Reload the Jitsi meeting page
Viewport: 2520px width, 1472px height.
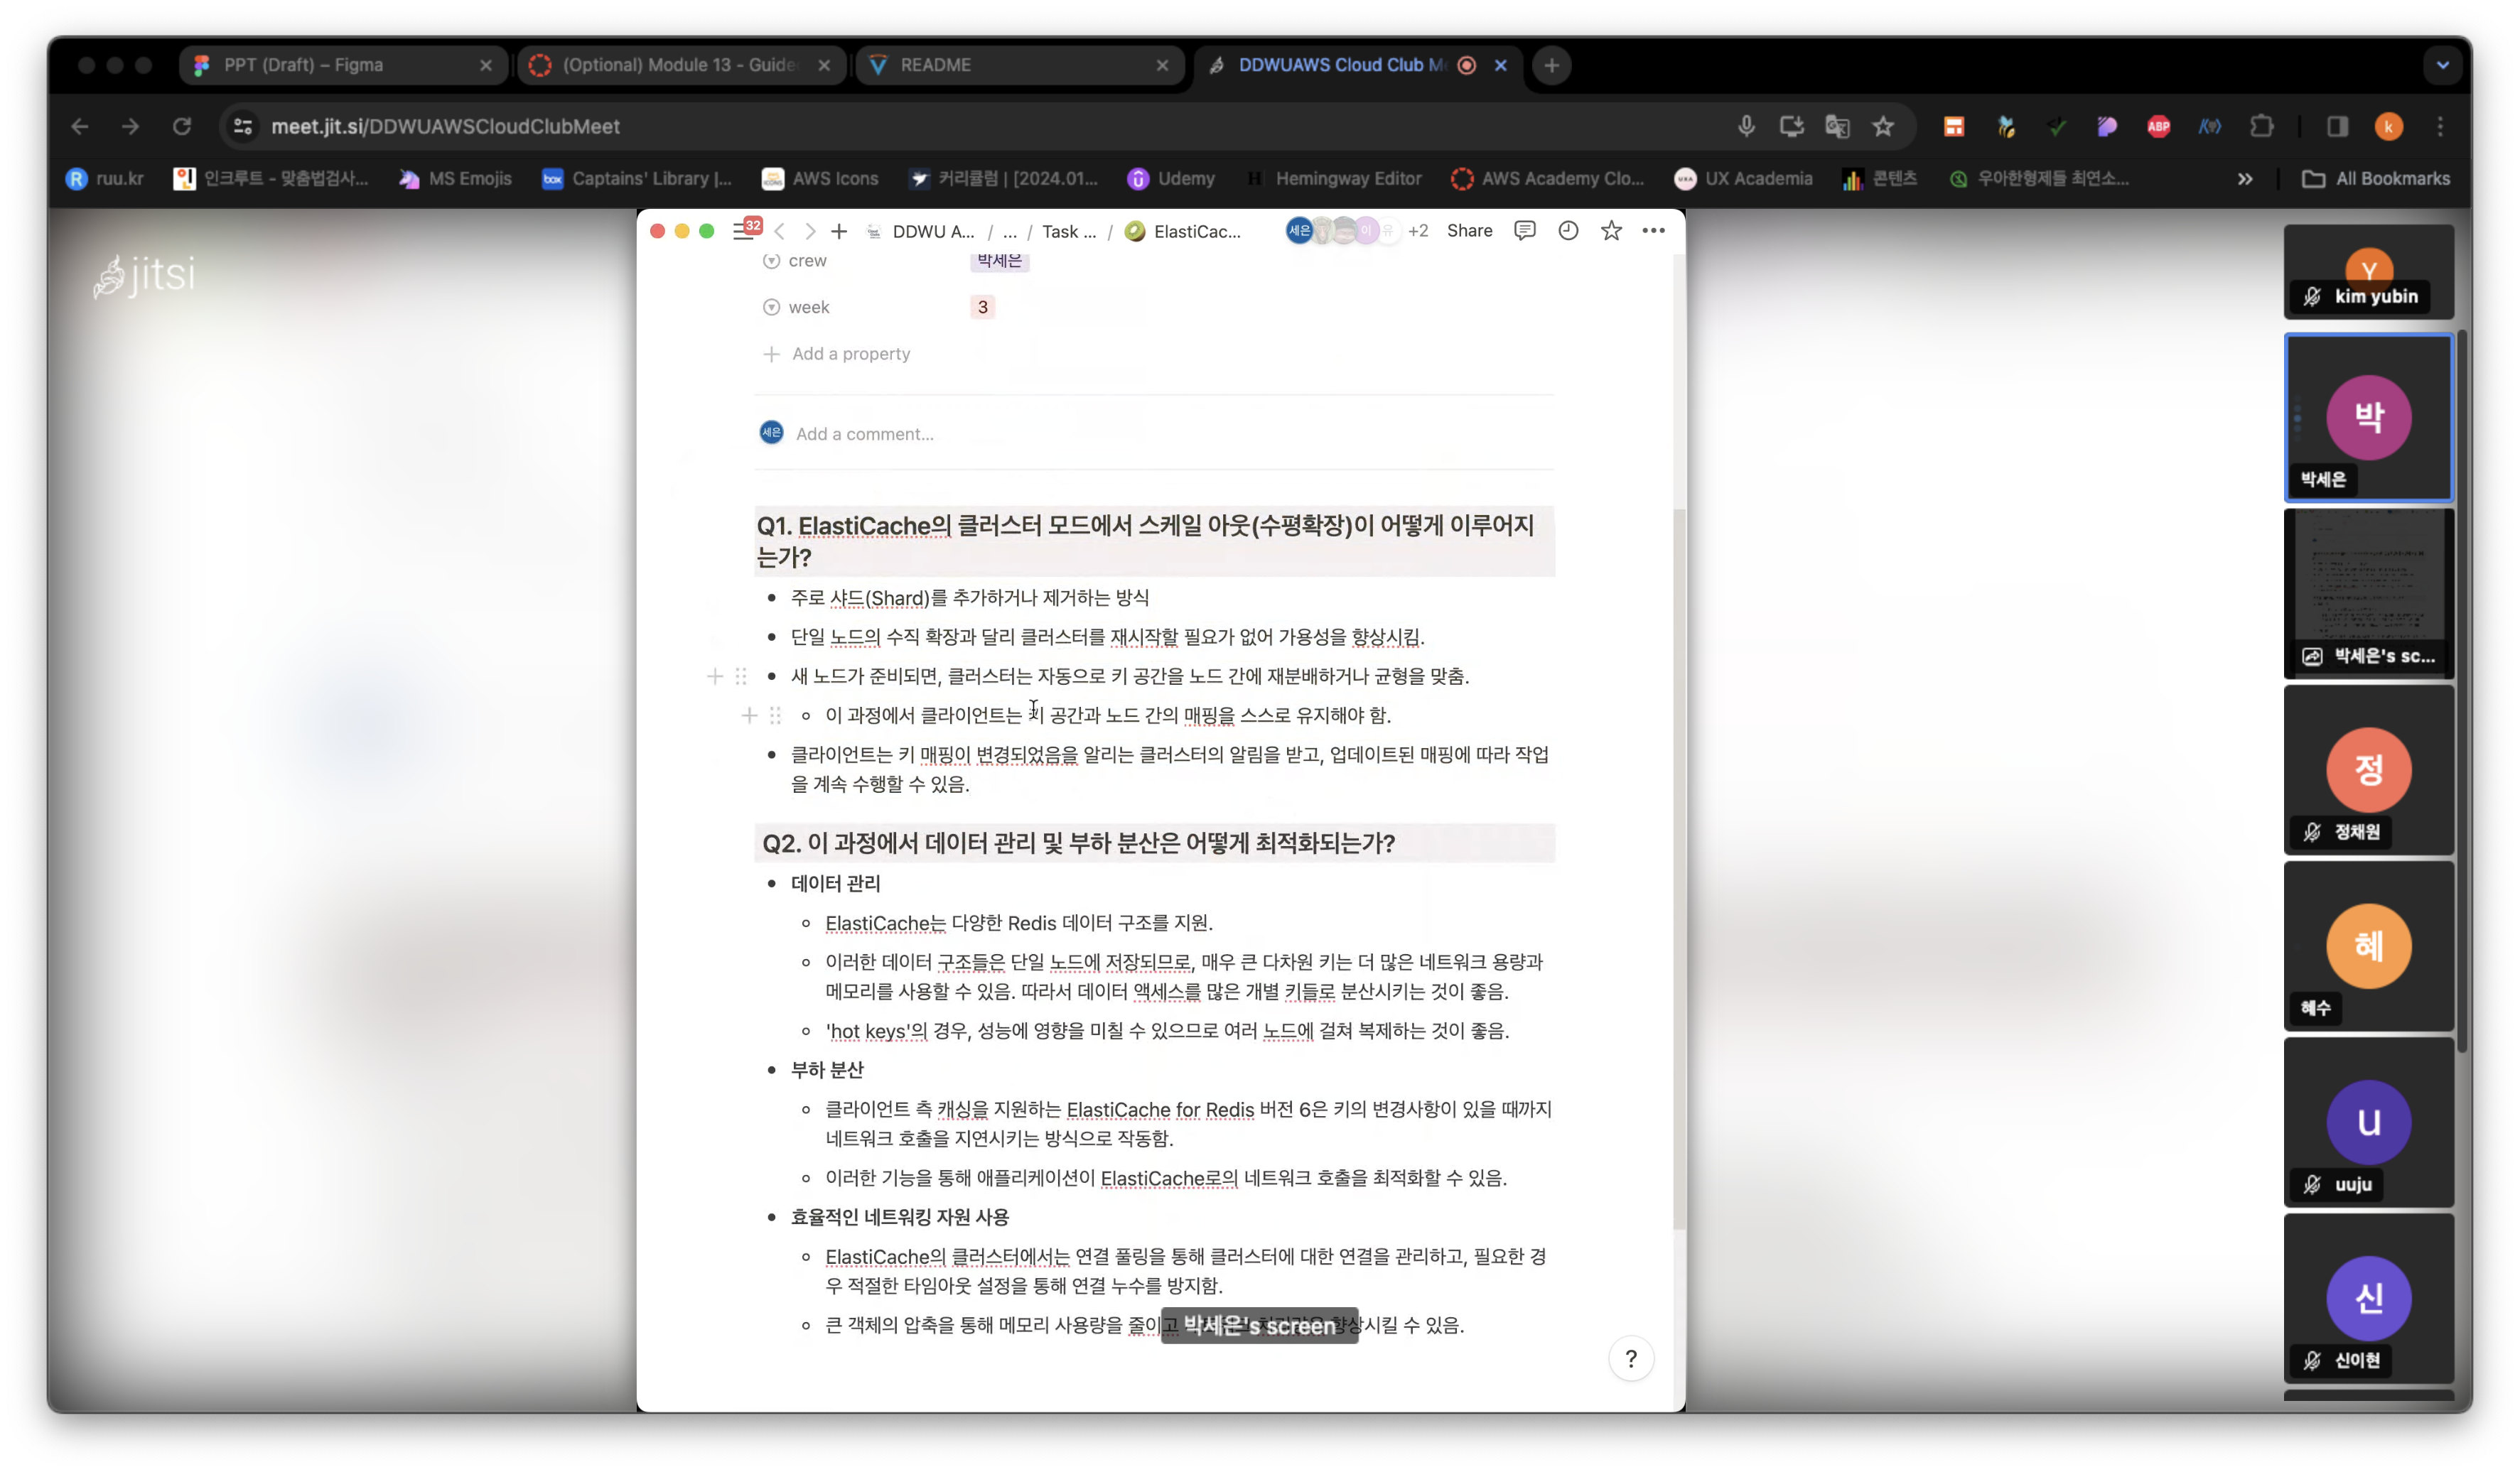182,126
